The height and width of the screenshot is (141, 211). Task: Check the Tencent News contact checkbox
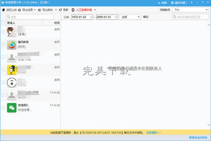click(3, 45)
